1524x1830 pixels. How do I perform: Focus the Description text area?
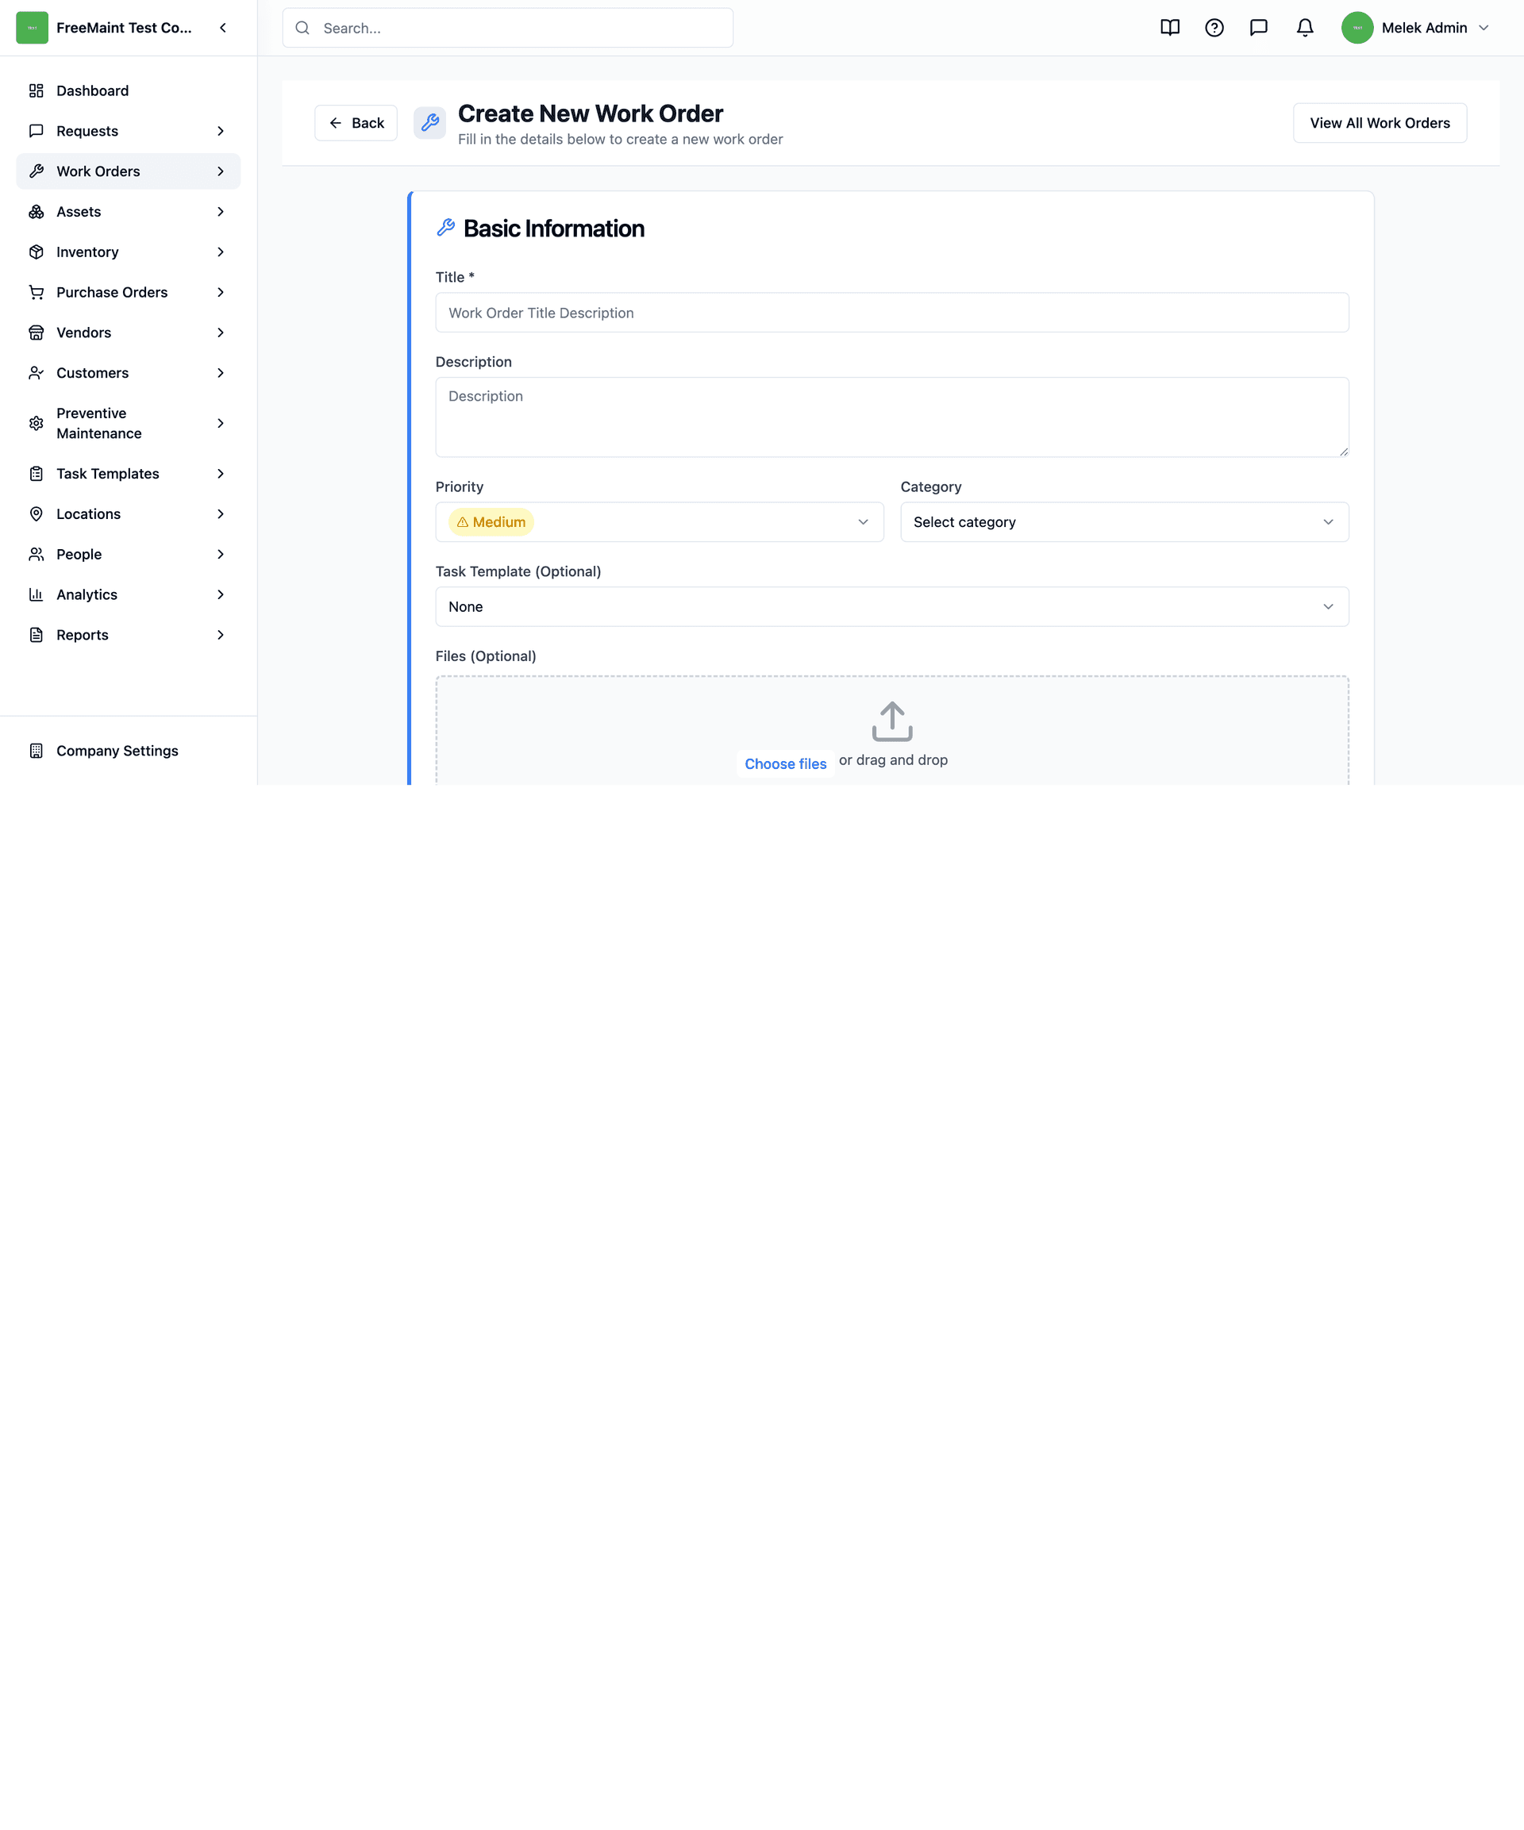pos(892,417)
